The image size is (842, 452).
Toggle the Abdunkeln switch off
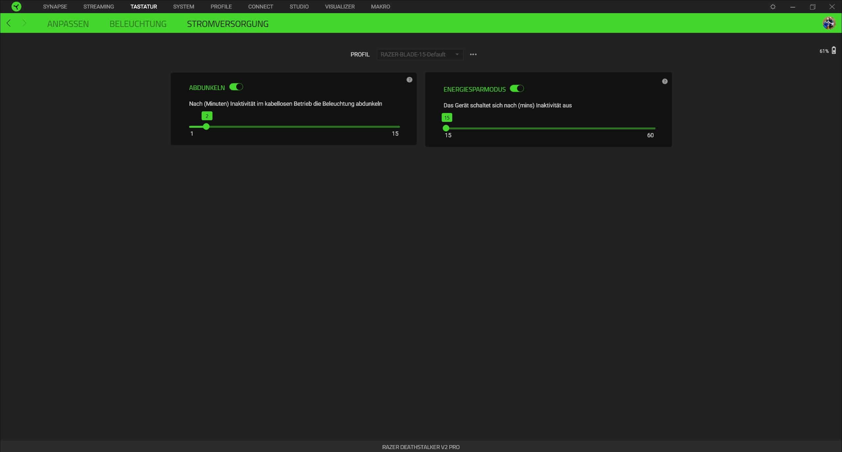pyautogui.click(x=236, y=87)
